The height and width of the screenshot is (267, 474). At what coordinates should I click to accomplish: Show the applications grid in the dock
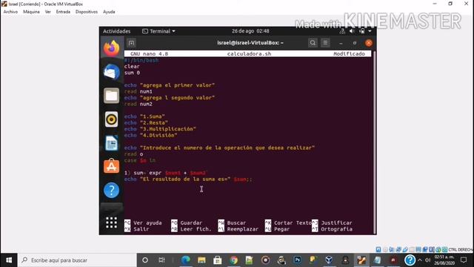(111, 222)
